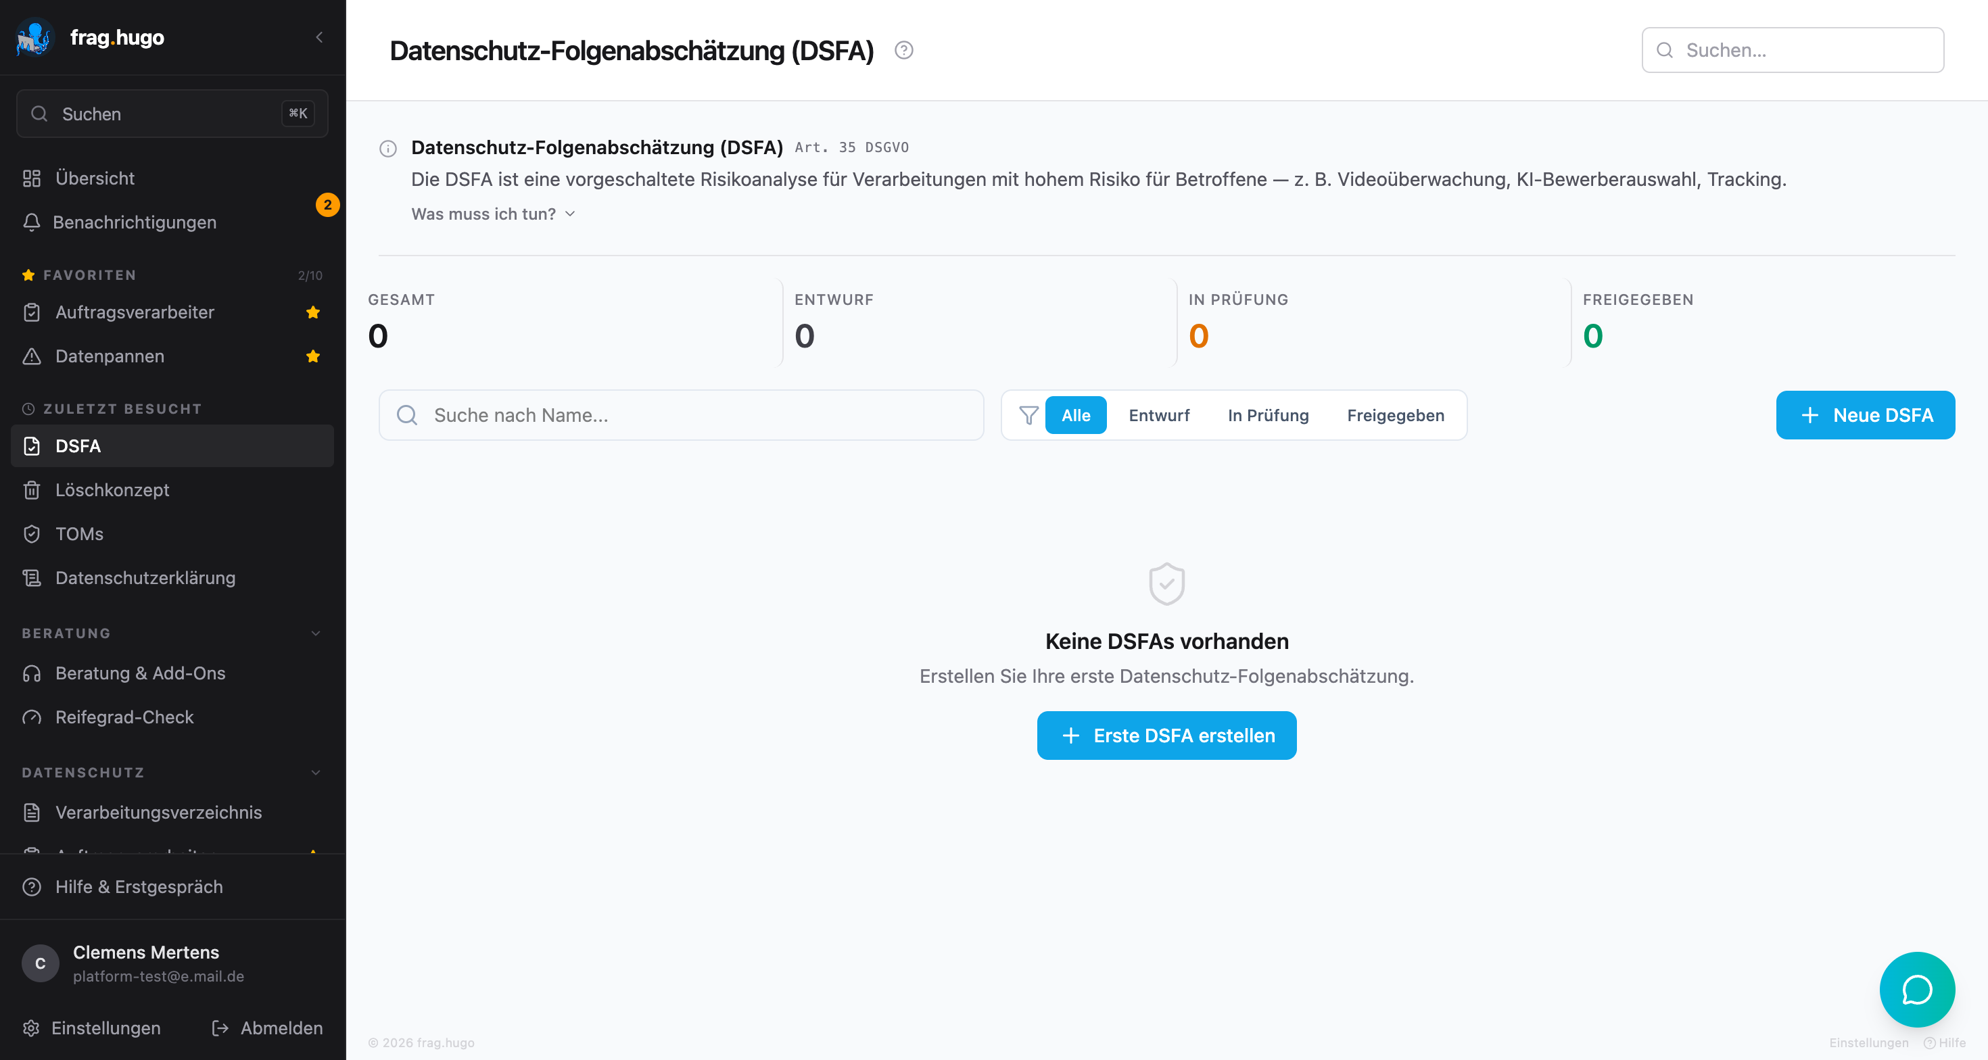Click the Abmelden logout icon
The height and width of the screenshot is (1060, 1988).
220,1028
